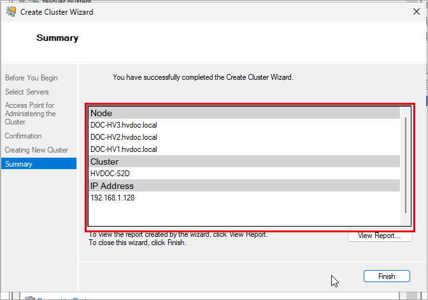The width and height of the screenshot is (428, 300).
Task: Select Creating New Cluster step
Action: [36, 150]
